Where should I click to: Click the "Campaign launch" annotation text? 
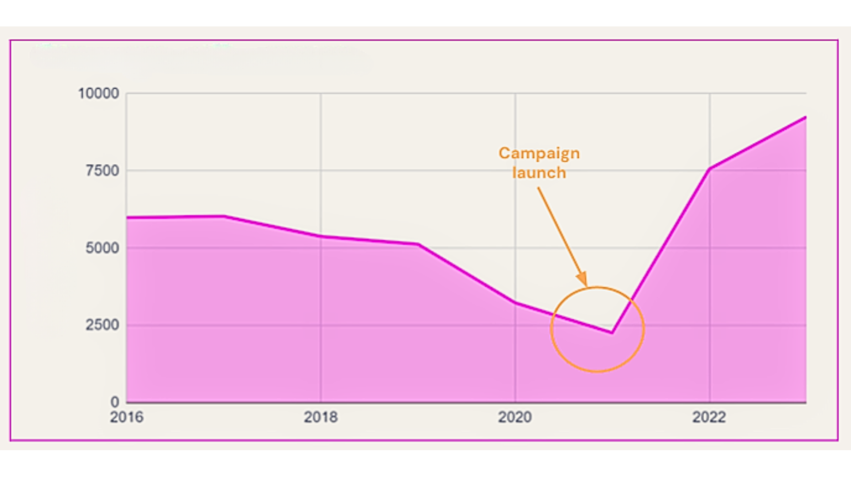point(539,163)
